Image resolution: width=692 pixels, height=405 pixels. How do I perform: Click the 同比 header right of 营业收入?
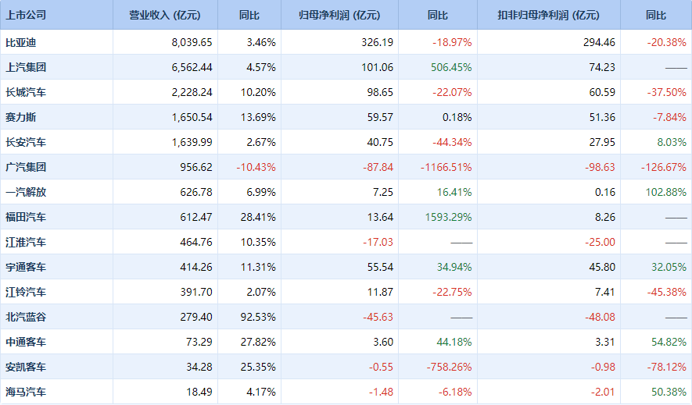click(x=249, y=15)
